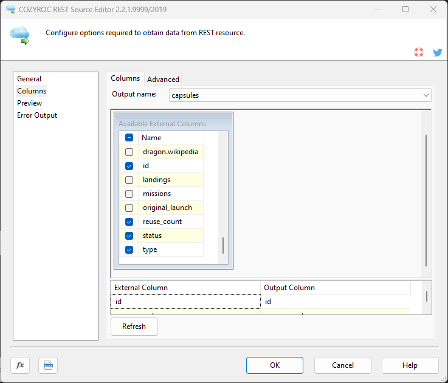The width and height of the screenshot is (448, 383).
Task: Click the mapping grid scrollbar thumb
Action: point(427,297)
